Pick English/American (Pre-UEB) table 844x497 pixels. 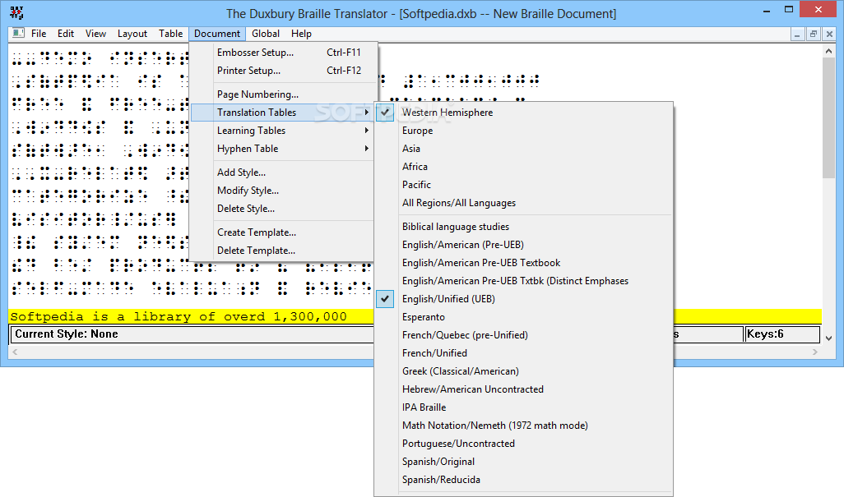(x=523, y=245)
